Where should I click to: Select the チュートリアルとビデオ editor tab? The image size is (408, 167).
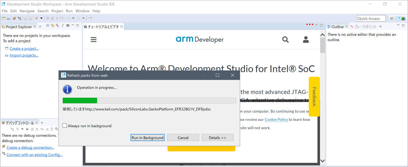point(103,27)
